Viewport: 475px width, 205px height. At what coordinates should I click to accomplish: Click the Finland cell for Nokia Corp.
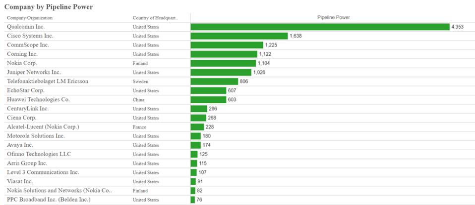click(x=141, y=63)
